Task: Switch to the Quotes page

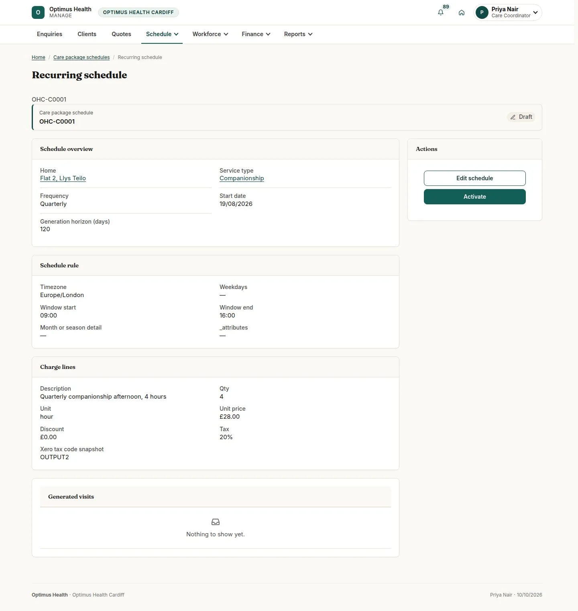Action: pos(121,34)
